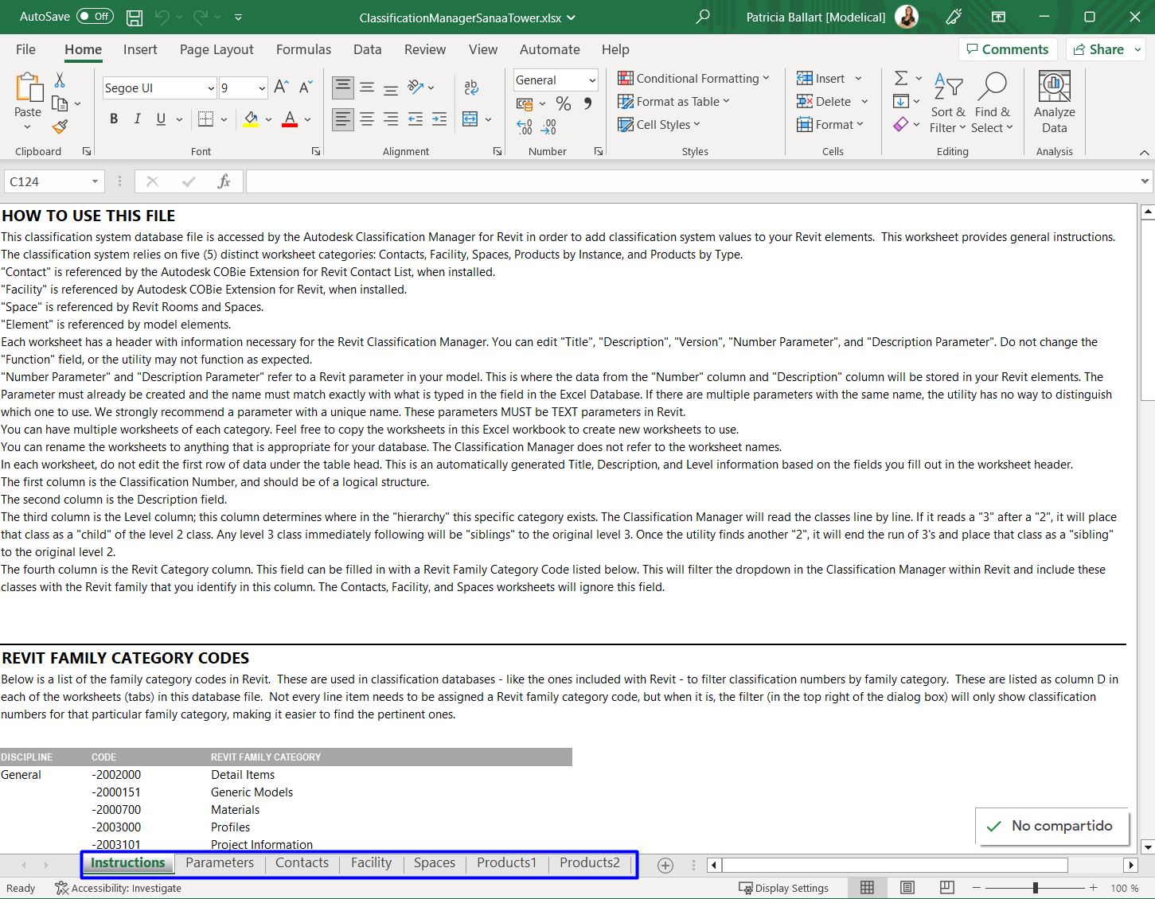This screenshot has height=899, width=1155.
Task: Click the Redo arrow icon
Action: click(200, 17)
